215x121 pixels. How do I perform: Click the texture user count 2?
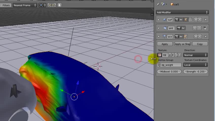(x=170, y=55)
